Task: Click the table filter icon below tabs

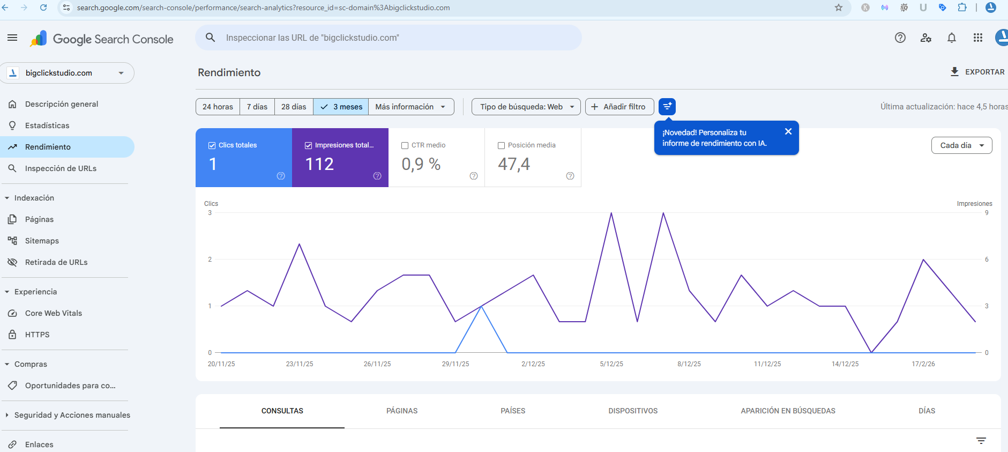Action: tap(981, 441)
